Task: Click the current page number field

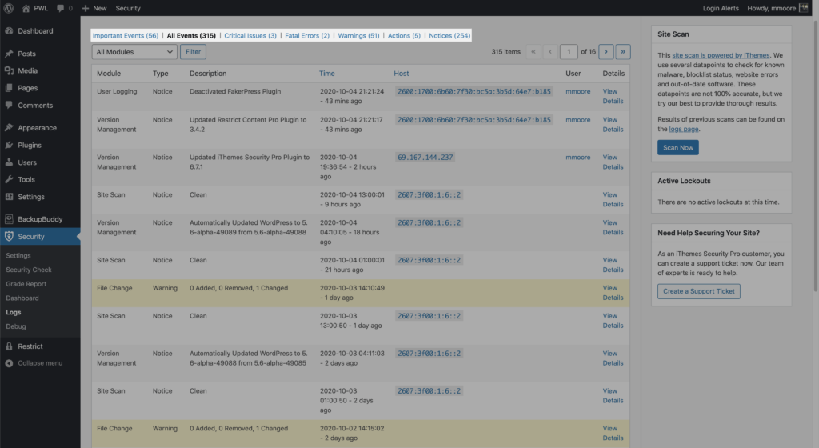Action: point(569,52)
